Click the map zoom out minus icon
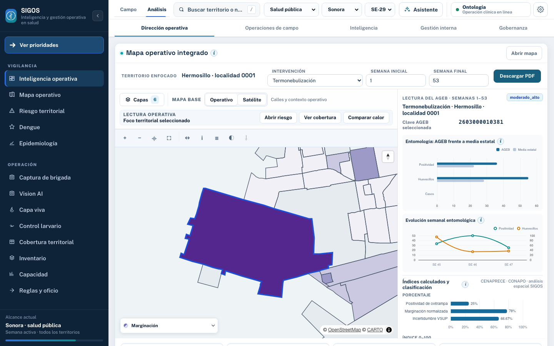The width and height of the screenshot is (554, 346). click(140, 138)
